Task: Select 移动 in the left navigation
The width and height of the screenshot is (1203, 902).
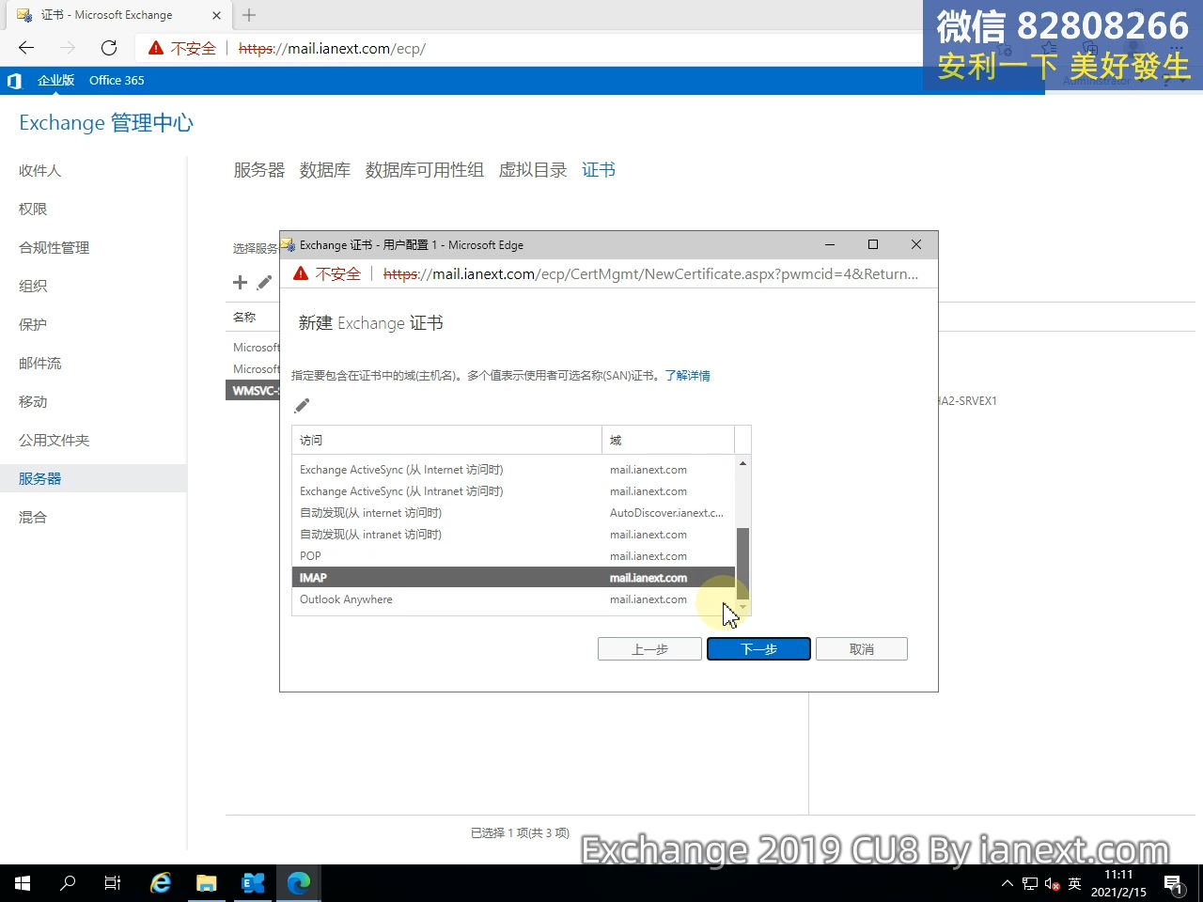Action: [x=33, y=401]
